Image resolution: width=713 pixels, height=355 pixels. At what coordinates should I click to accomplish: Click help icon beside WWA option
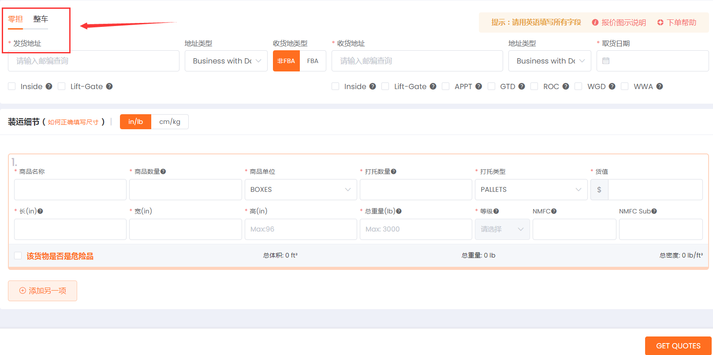[x=660, y=86]
